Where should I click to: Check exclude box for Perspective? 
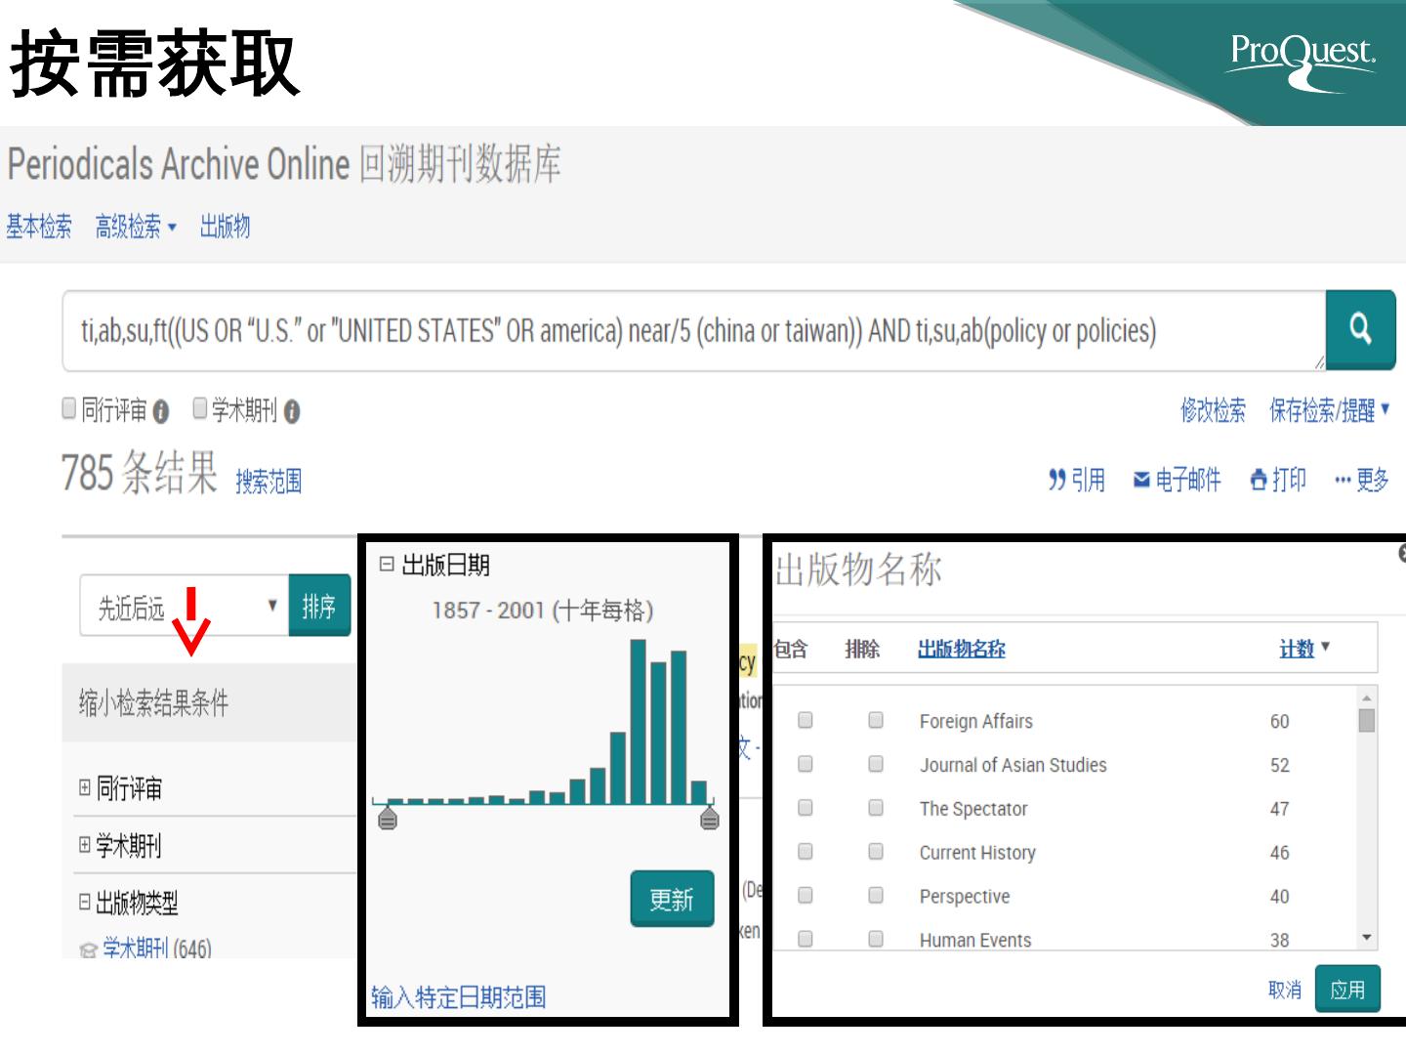pyautogui.click(x=876, y=896)
